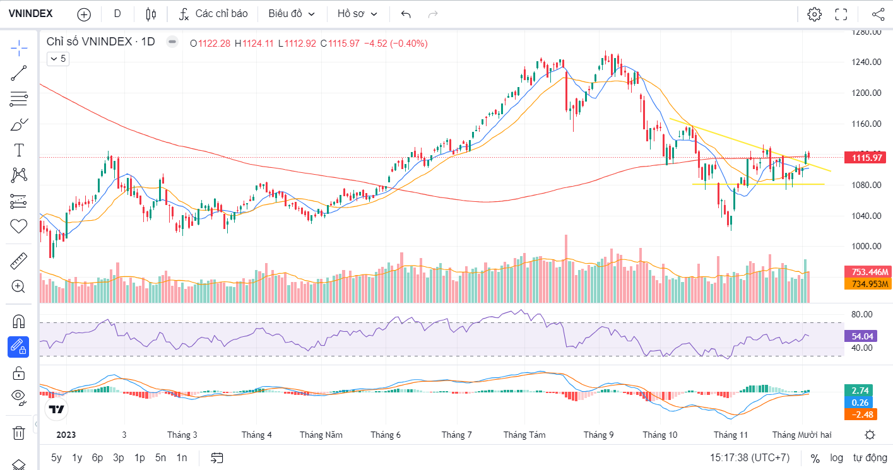Screen dimensions: 893x470
Task: Activate the zoom in tool
Action: click(x=19, y=286)
